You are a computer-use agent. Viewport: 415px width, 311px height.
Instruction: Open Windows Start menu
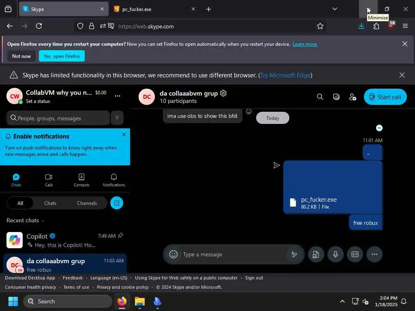13,301
